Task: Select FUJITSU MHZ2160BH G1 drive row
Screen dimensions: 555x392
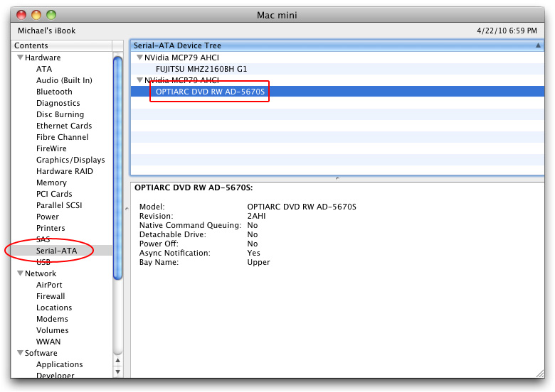Action: [337, 69]
